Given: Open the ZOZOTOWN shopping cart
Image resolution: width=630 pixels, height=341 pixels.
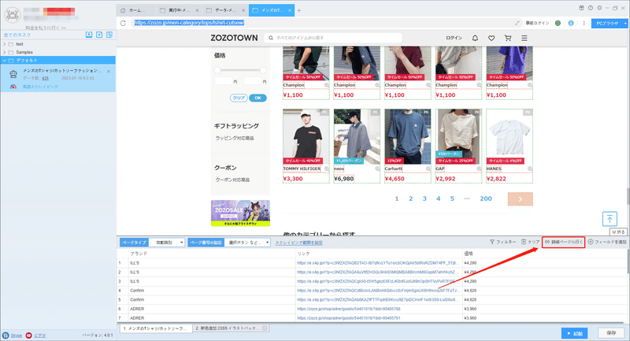Looking at the screenshot, I should pos(508,38).
